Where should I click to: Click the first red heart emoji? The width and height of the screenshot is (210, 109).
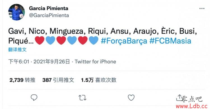(x=39, y=40)
